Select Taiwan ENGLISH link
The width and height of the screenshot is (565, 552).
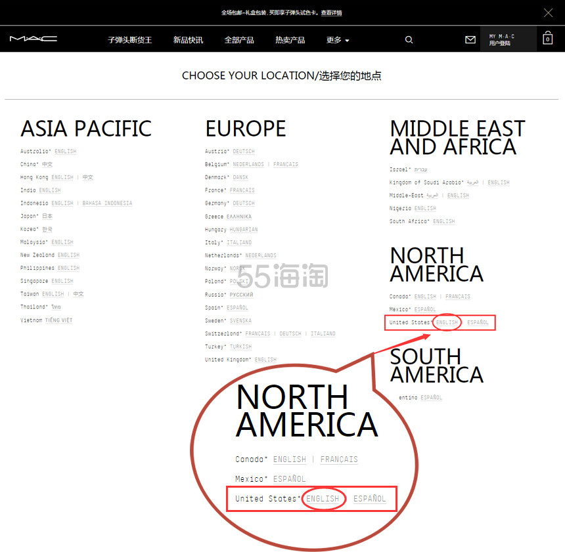pos(53,294)
